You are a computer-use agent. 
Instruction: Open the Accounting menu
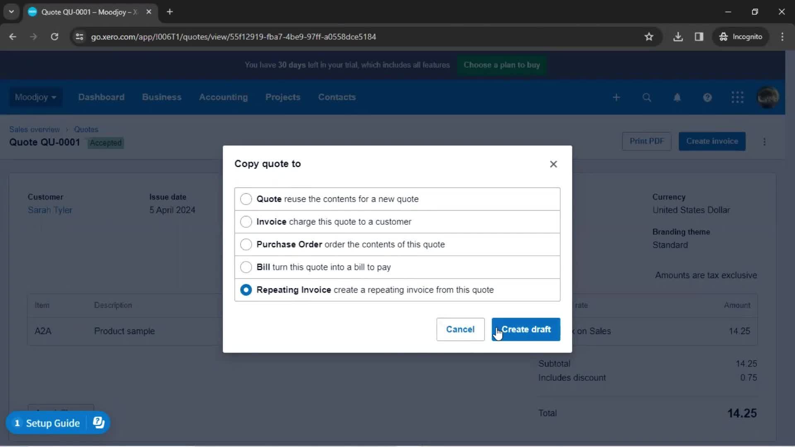pyautogui.click(x=223, y=97)
